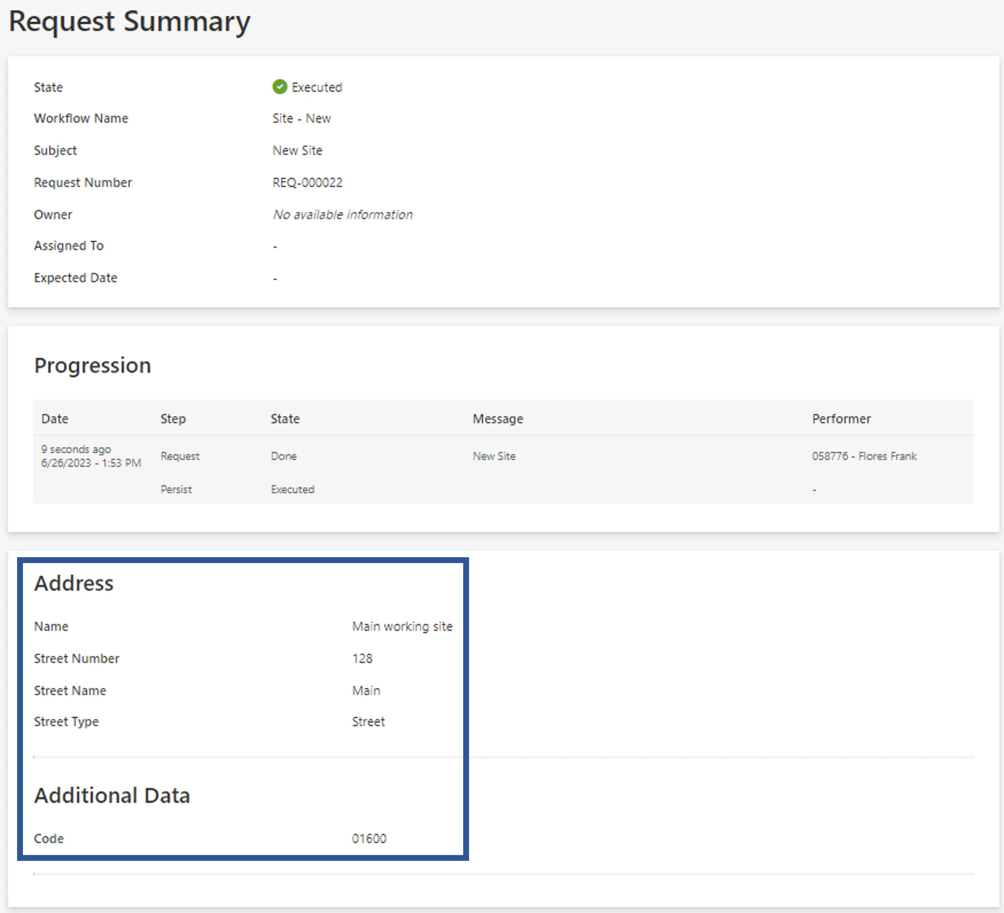
Task: Click the 'New Site' message cell
Action: (494, 456)
